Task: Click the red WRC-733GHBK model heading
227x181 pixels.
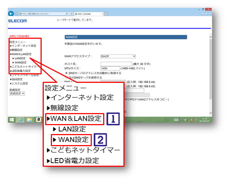Action: pos(19,36)
